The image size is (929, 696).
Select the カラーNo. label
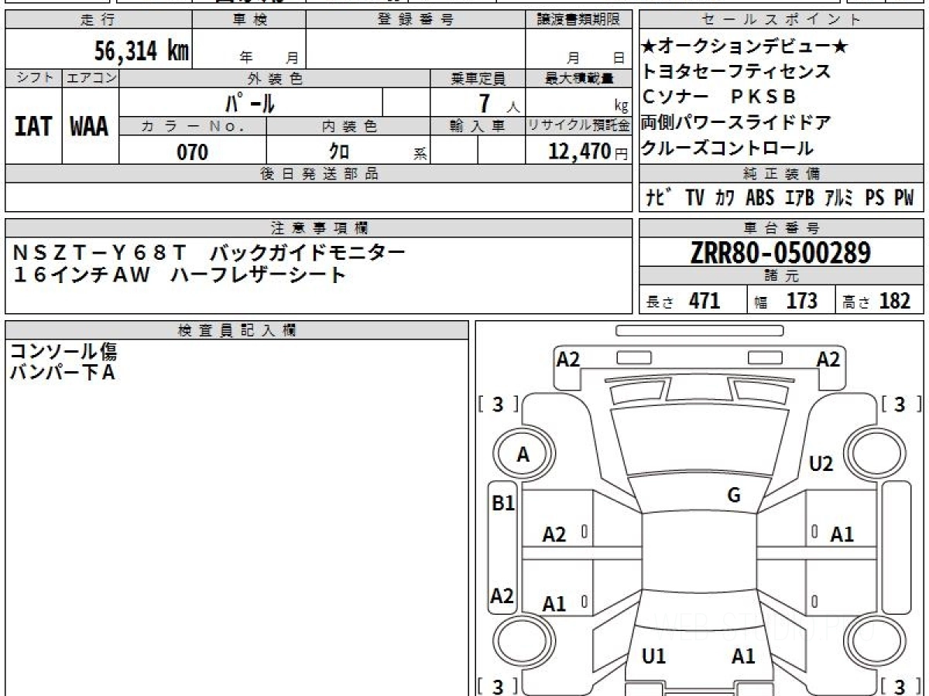(x=193, y=126)
